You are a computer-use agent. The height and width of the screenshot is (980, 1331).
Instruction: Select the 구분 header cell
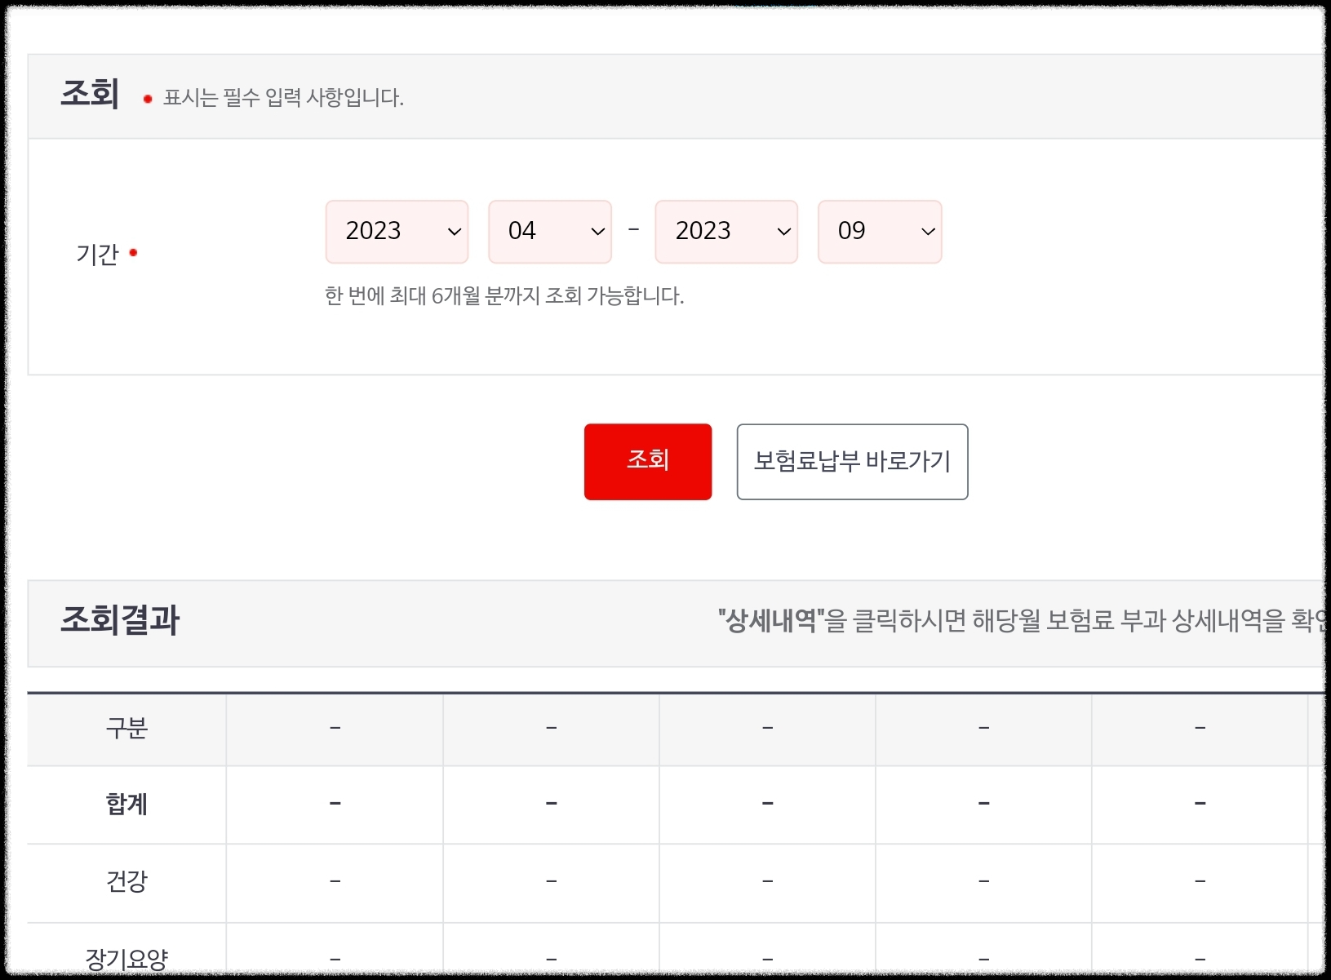(x=126, y=729)
